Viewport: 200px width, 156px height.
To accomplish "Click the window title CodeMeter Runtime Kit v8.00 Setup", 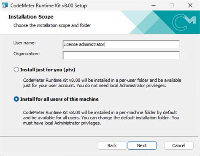I will click(49, 5).
